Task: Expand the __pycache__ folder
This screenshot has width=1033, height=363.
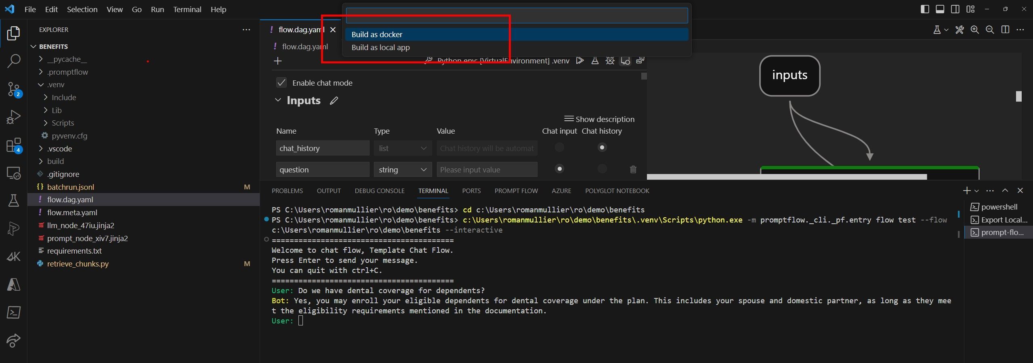Action: (x=40, y=59)
